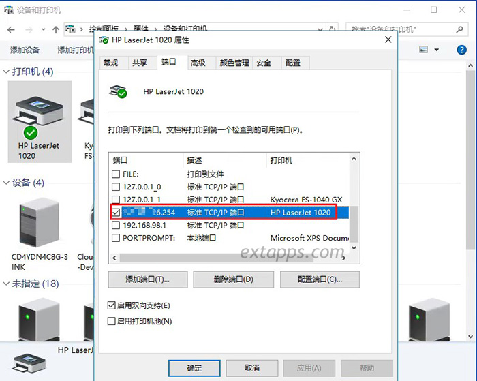Image resolution: width=477 pixels, height=381 pixels.
Task: Click port list horizontal scrollbar right arrow
Action: [x=343, y=258]
